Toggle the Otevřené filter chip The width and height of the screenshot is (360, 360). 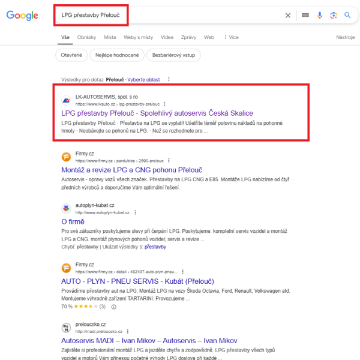pyautogui.click(x=71, y=55)
